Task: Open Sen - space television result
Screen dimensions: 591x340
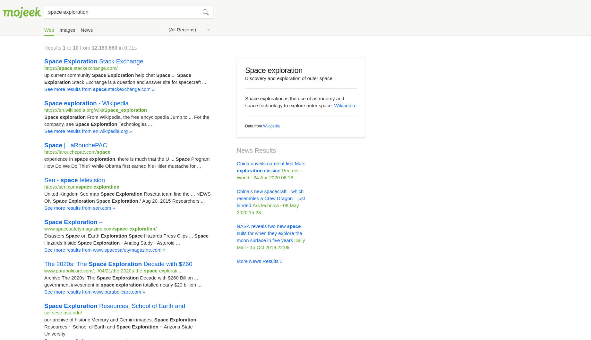Action: (x=74, y=180)
